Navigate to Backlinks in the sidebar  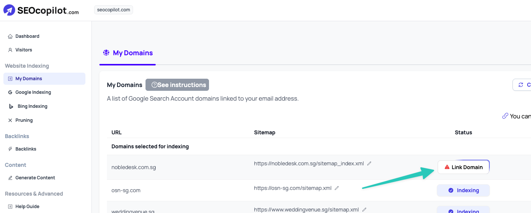(x=26, y=149)
